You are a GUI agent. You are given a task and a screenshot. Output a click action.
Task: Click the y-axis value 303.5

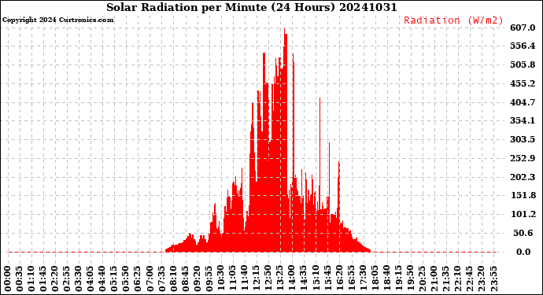click(x=523, y=139)
